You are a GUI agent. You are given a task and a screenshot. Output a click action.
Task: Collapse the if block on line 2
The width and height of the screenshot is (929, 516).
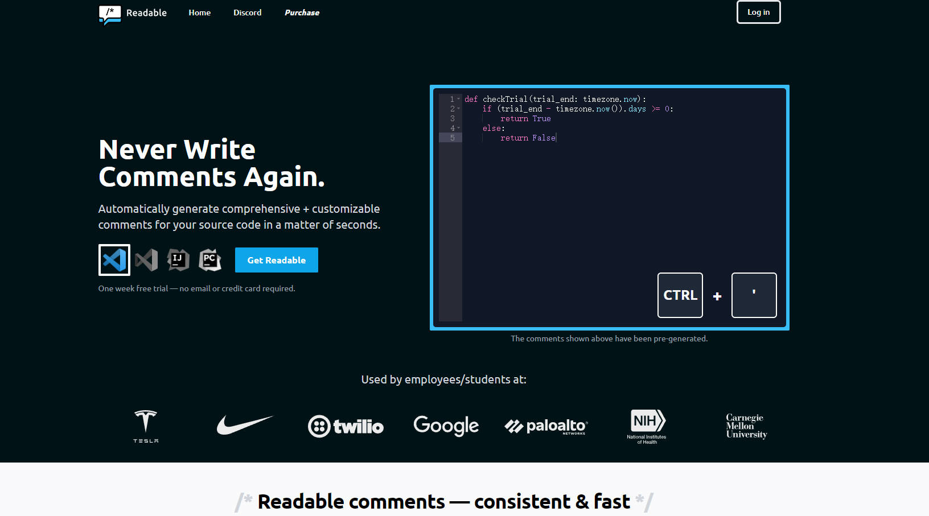pos(459,108)
